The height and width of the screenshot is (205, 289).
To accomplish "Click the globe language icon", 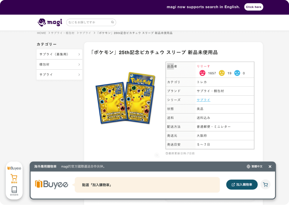I will pyautogui.click(x=248, y=167).
